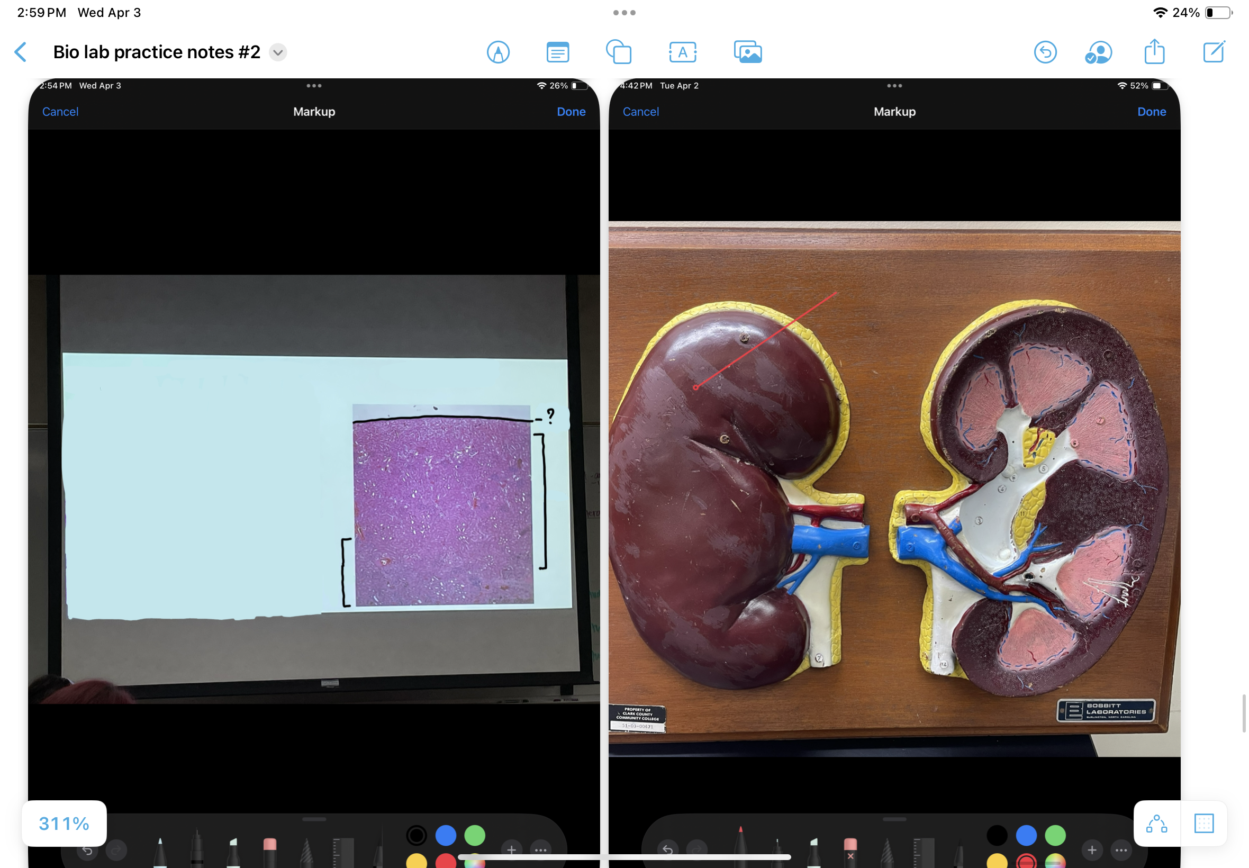
Task: Open the shapes library icon
Action: coord(619,52)
